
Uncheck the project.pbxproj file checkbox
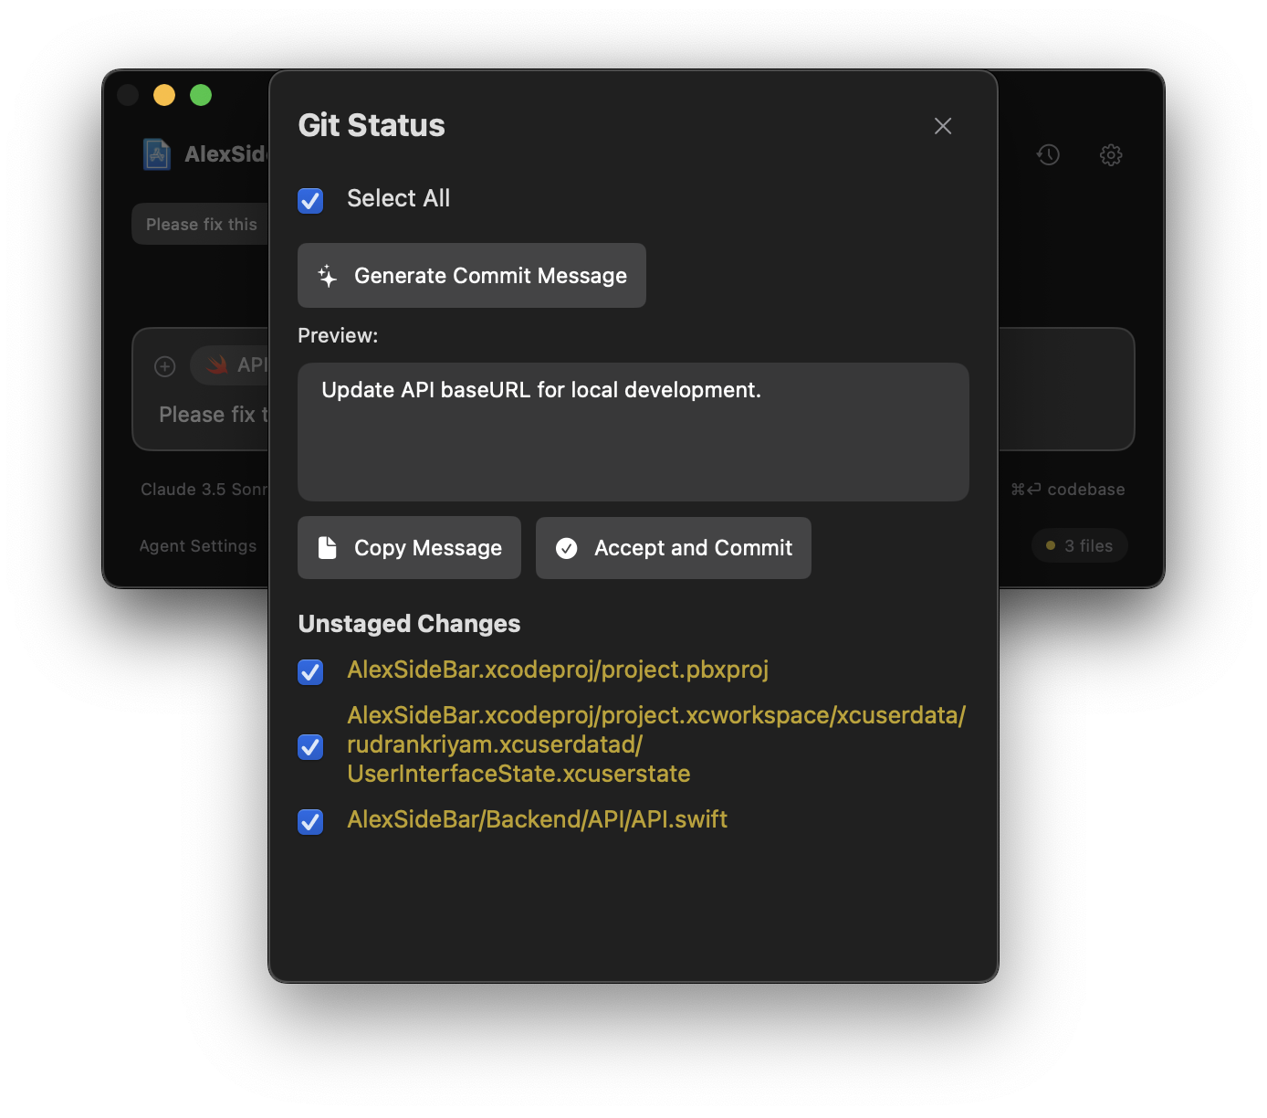310,671
